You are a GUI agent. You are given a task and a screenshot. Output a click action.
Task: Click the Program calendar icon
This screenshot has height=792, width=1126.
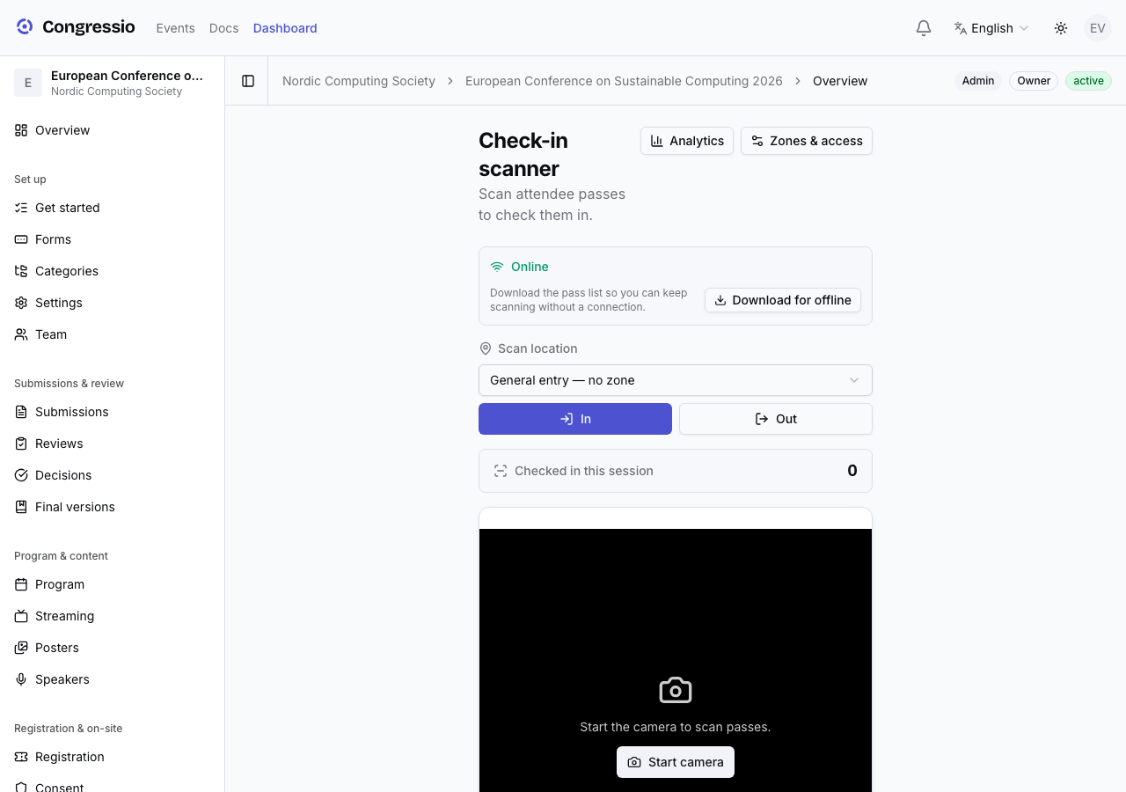point(21,584)
